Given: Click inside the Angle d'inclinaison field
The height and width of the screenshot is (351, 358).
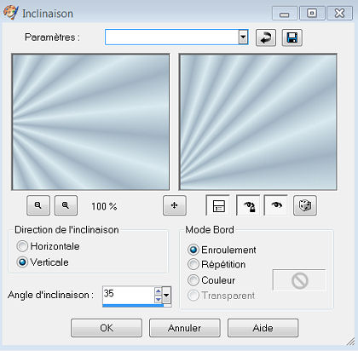Looking at the screenshot, I should (129, 295).
